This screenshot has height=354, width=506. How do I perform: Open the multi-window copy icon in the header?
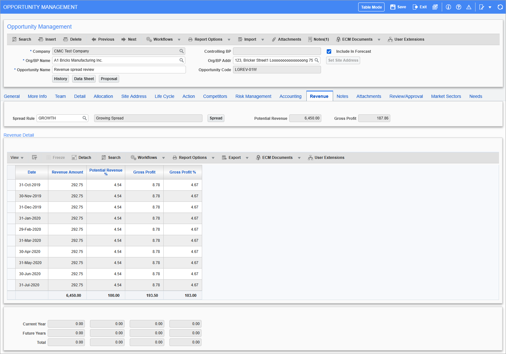tap(435, 7)
